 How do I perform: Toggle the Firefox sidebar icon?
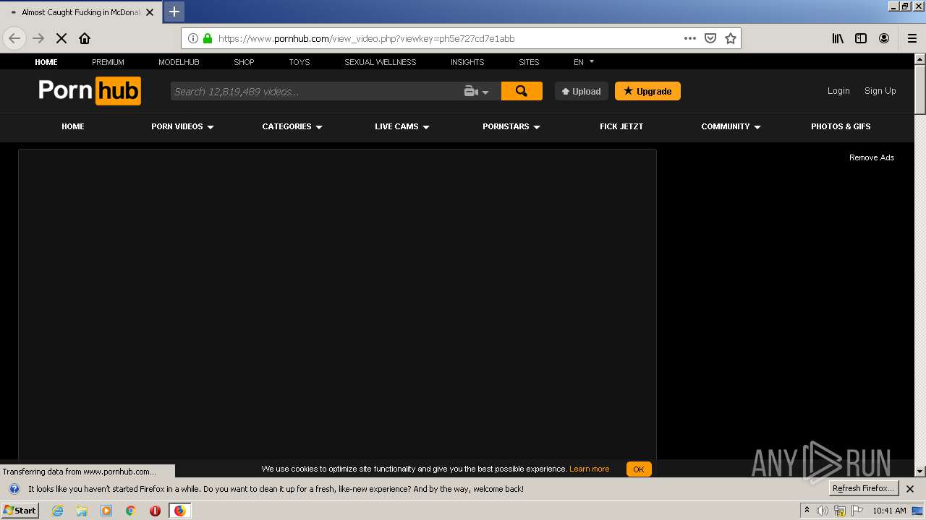[x=861, y=38]
